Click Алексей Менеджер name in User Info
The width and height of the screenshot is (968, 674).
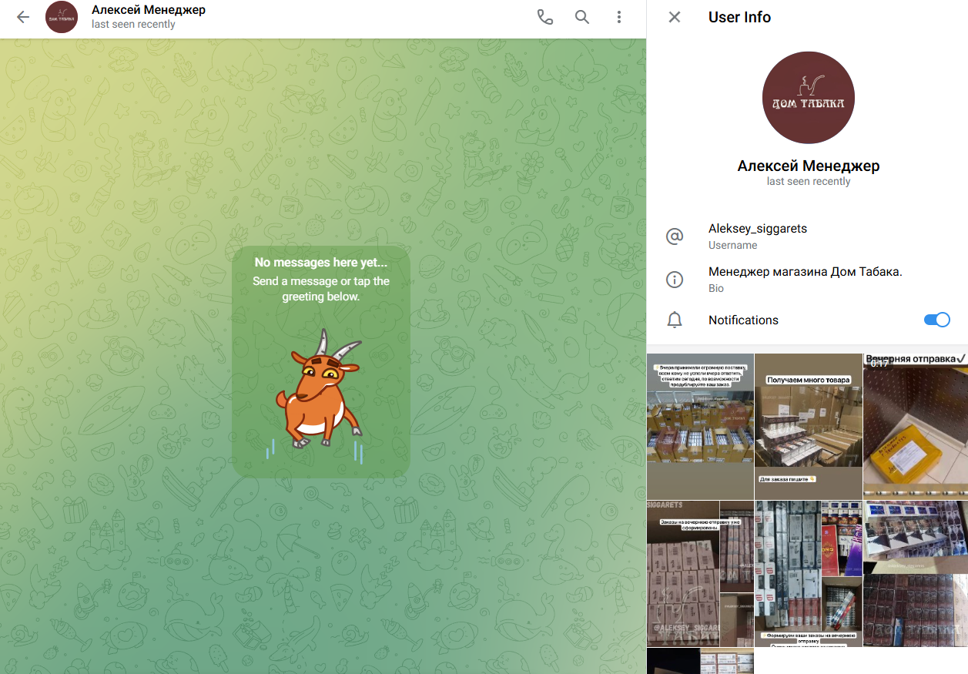[x=809, y=166]
